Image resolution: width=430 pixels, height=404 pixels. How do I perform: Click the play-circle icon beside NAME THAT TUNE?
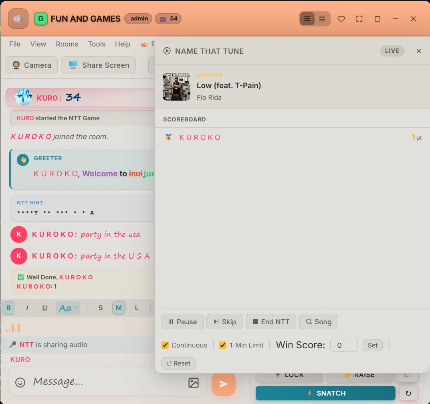(167, 51)
